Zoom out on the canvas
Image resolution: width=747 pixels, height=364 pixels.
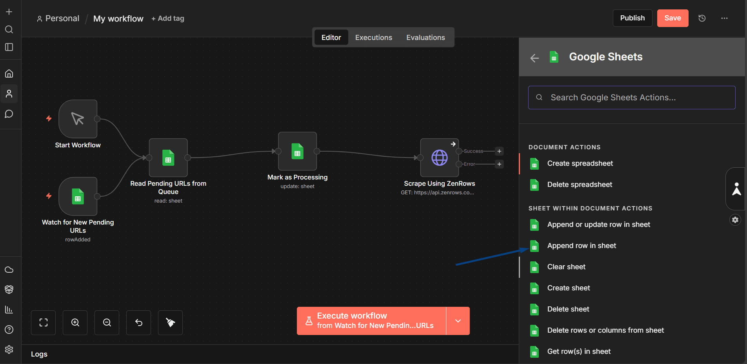pos(107,322)
